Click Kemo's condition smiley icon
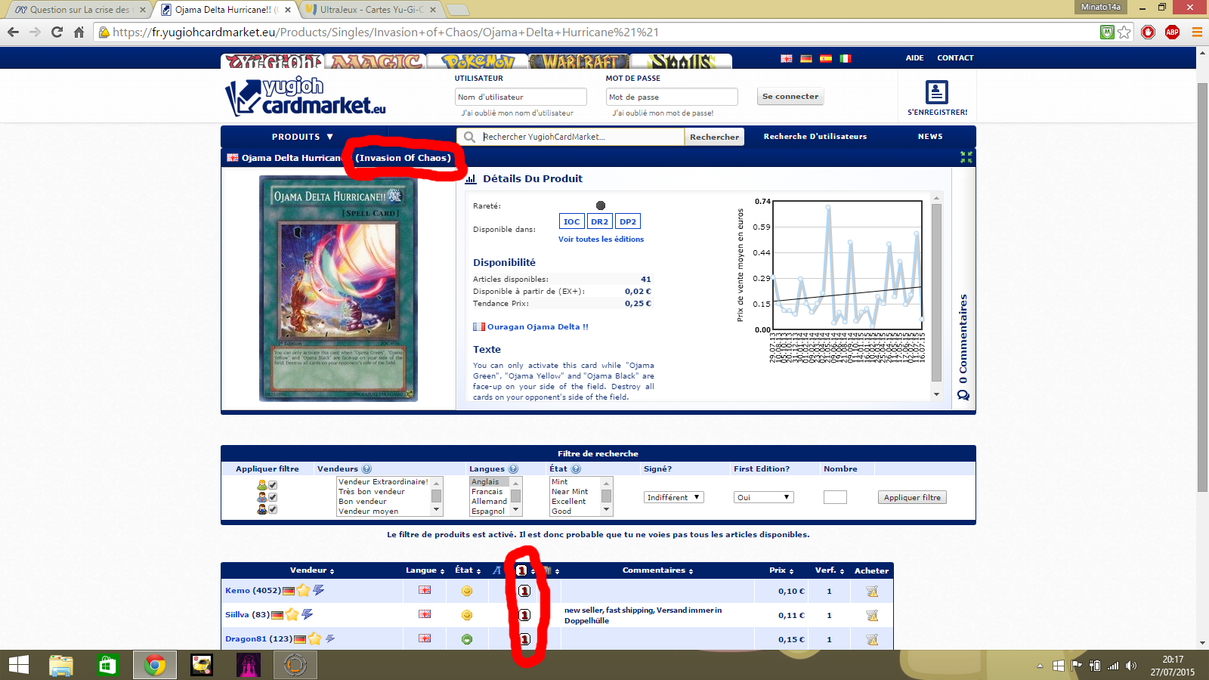 point(467,591)
